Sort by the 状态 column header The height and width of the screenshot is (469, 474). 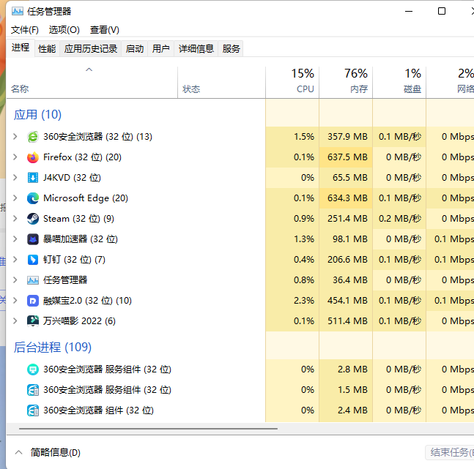(221, 83)
